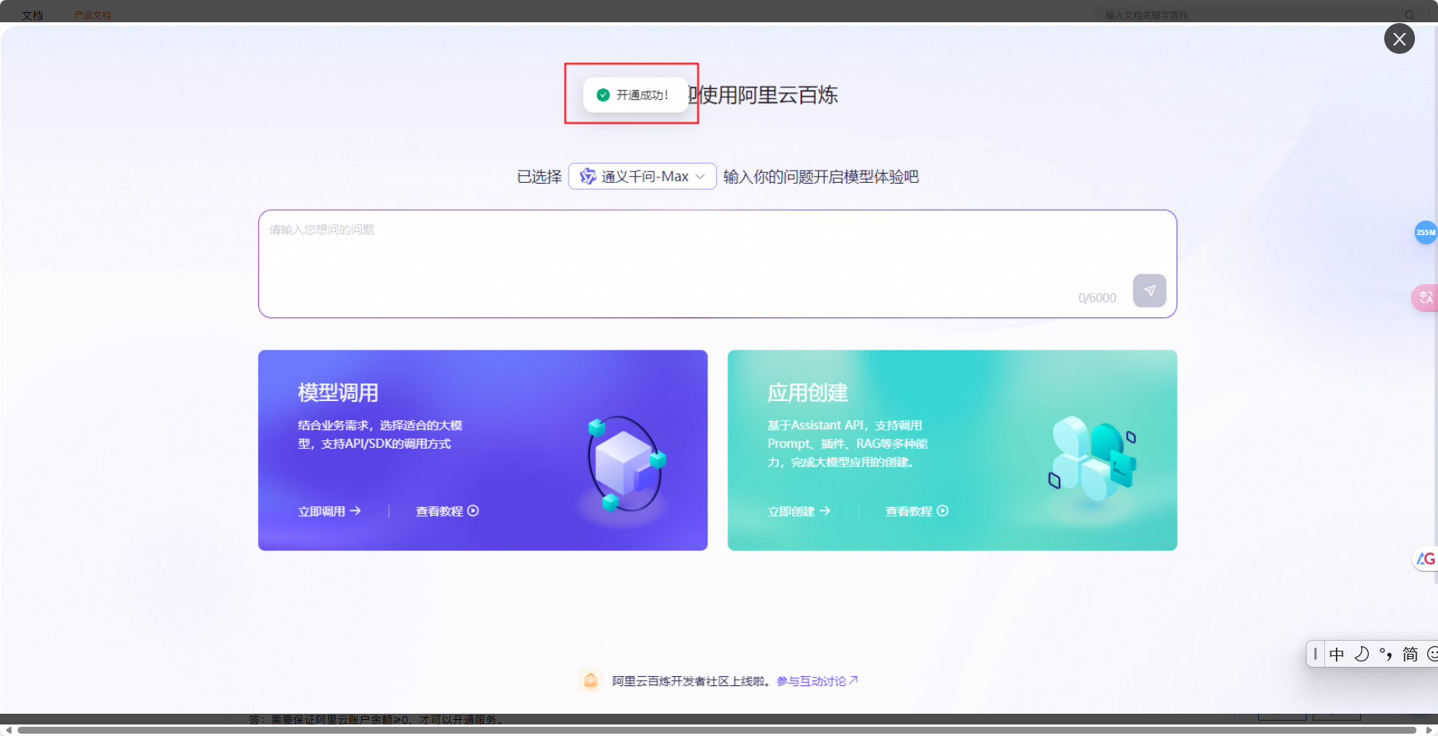Click the 查看教程 play icon on 模型调用 card
The width and height of the screenshot is (1438, 736).
[x=473, y=511]
